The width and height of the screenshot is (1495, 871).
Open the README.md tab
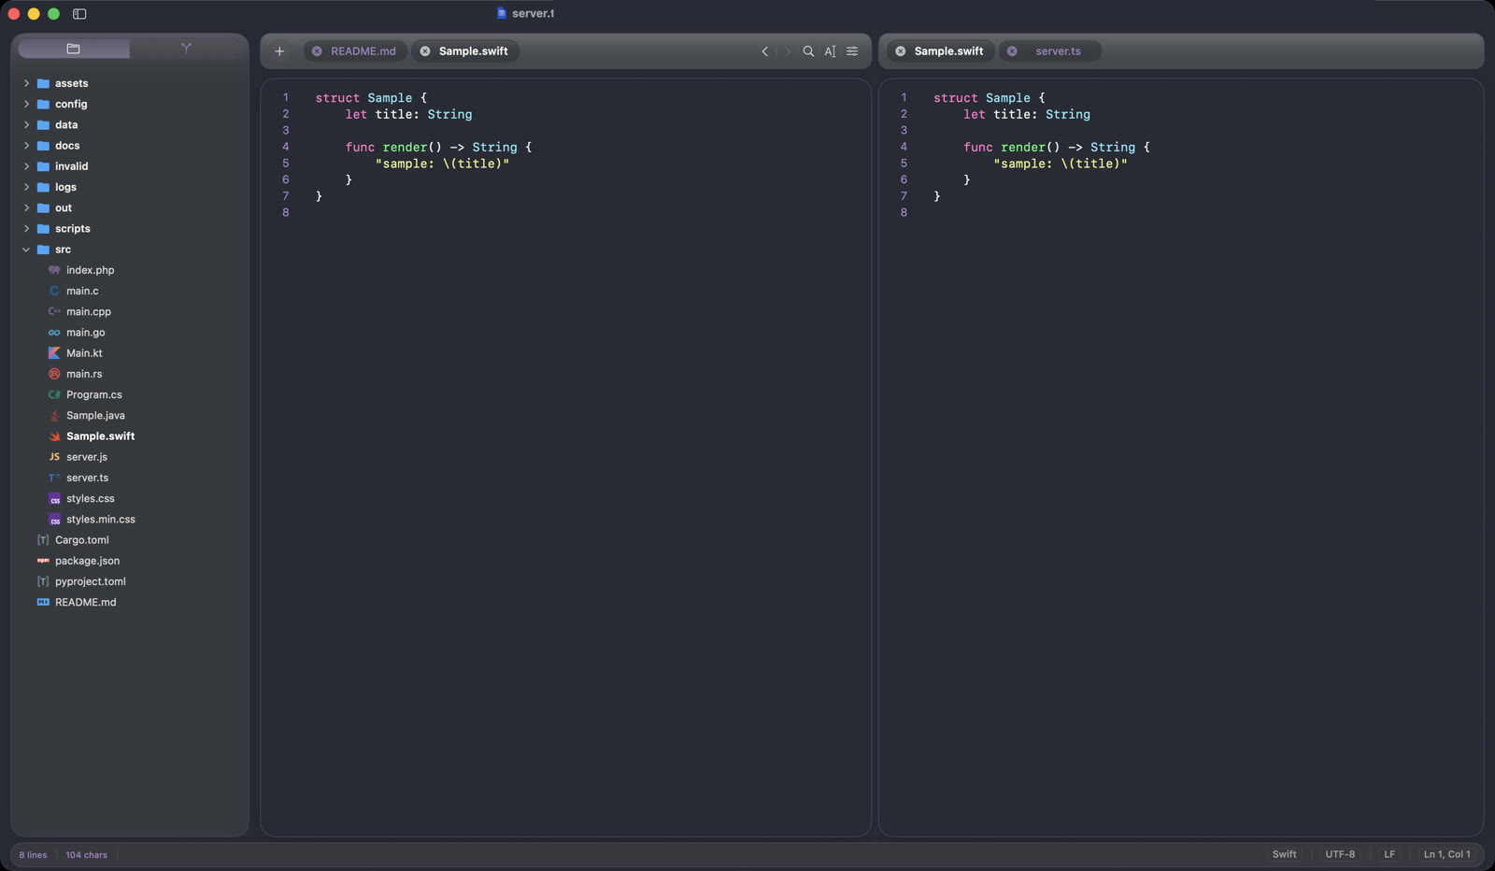point(355,51)
